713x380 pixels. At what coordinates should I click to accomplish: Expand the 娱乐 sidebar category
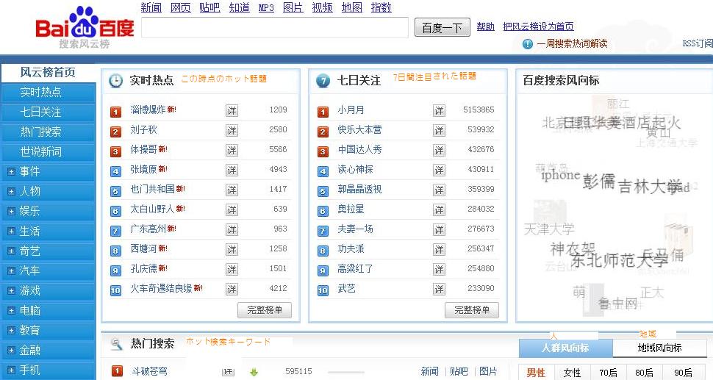pos(11,212)
